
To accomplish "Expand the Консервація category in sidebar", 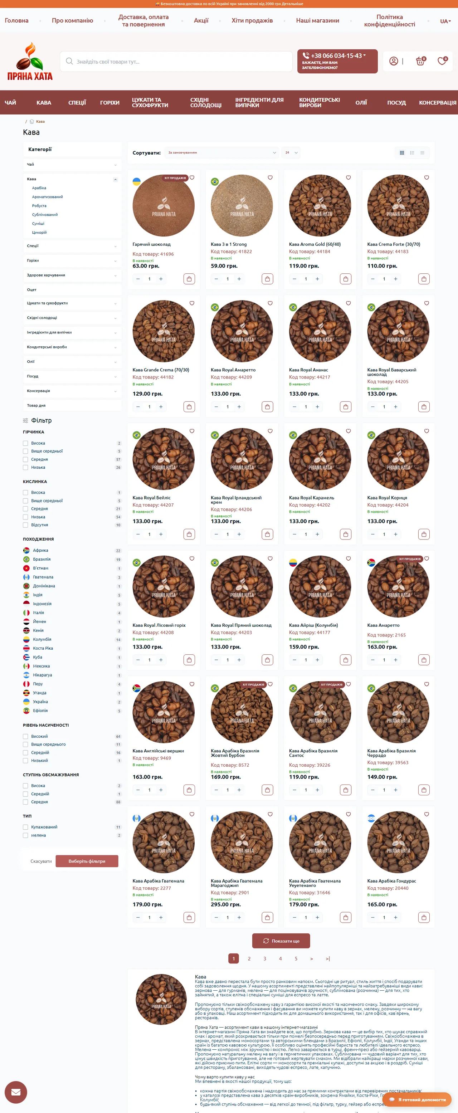I will click(115, 391).
